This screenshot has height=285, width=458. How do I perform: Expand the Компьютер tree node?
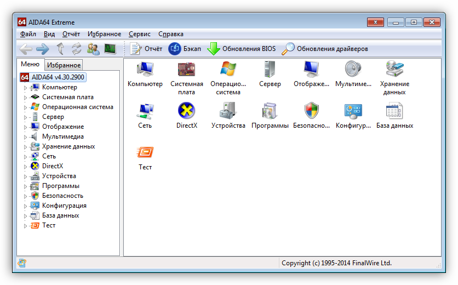[x=25, y=88]
